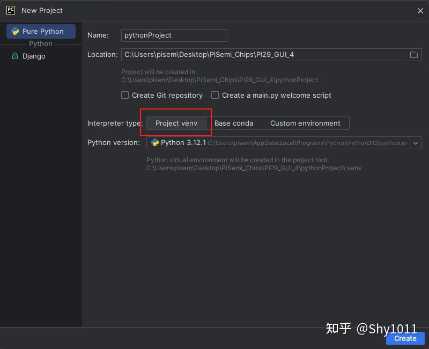Select the Pure Python project type
The height and width of the screenshot is (349, 429).
(41, 31)
